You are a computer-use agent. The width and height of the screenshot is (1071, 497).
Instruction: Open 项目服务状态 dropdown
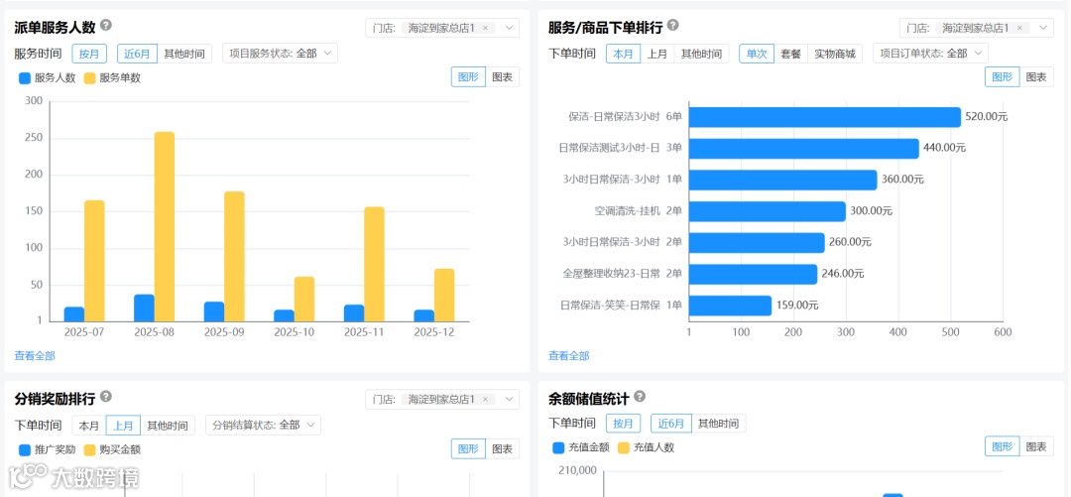(x=280, y=54)
